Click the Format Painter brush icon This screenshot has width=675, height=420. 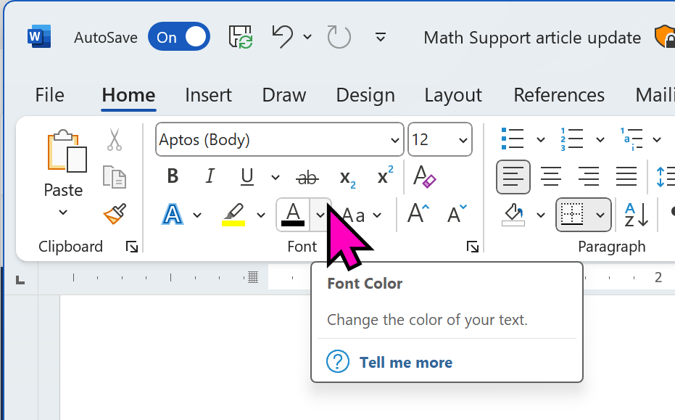tap(115, 215)
